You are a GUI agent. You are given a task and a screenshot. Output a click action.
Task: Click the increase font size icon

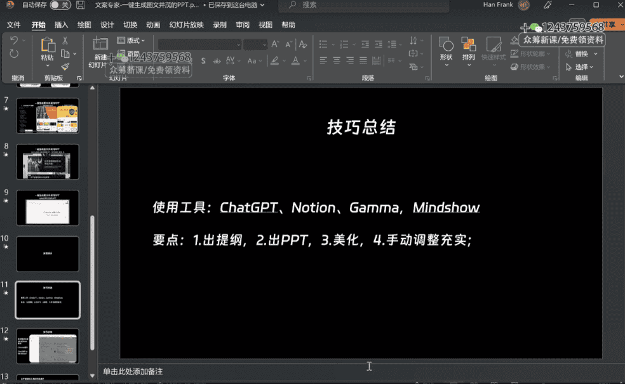point(275,44)
